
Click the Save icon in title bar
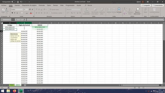point(18,2)
